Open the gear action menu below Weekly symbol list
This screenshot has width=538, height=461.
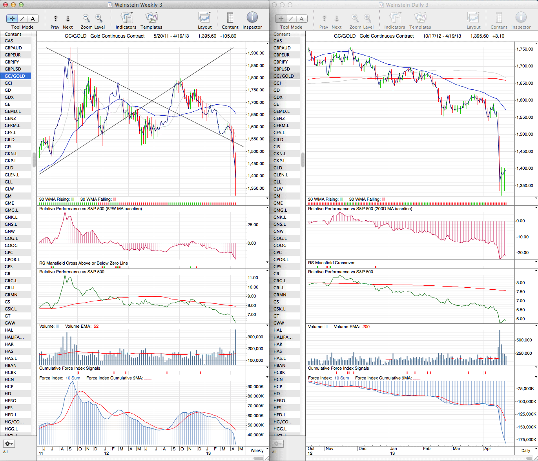coord(9,444)
